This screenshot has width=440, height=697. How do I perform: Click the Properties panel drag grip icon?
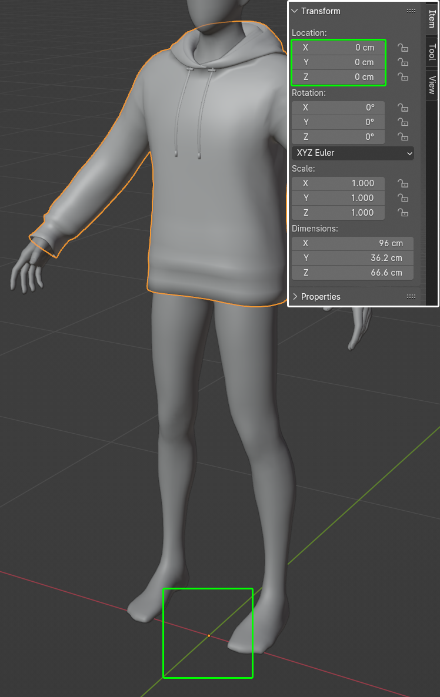tap(411, 297)
